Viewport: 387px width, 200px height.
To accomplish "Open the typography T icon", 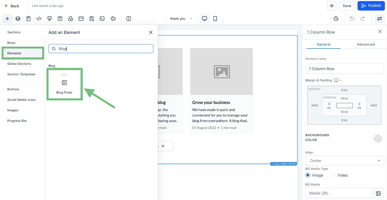I will 60,19.
